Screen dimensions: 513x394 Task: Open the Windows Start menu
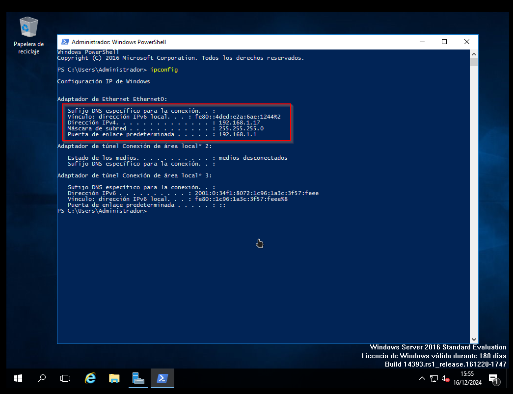(18, 378)
